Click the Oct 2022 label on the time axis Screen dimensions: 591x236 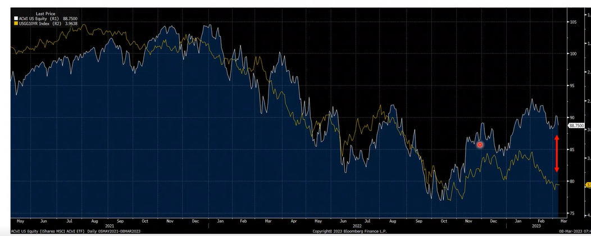(444, 221)
